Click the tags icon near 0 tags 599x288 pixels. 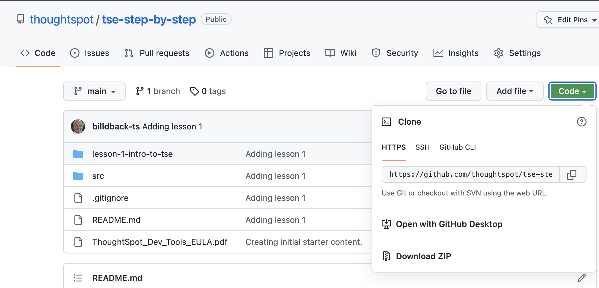(195, 91)
